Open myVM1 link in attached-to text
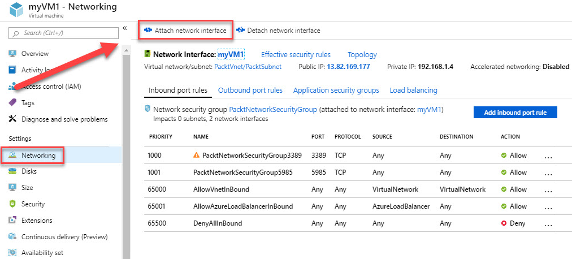The width and height of the screenshot is (572, 259). point(429,109)
